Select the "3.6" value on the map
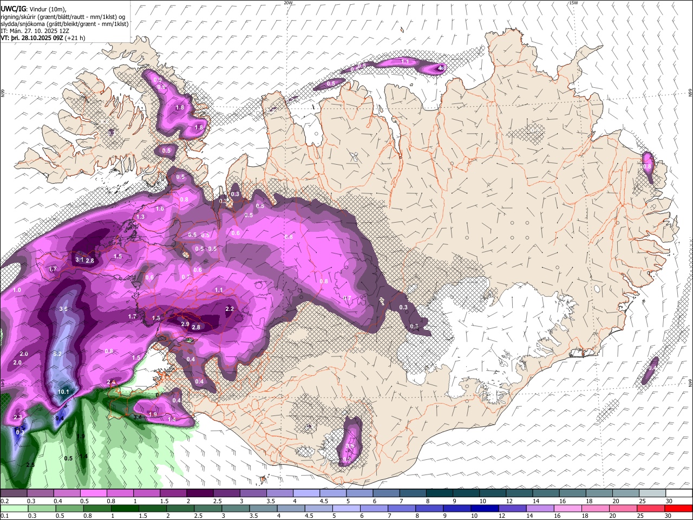The height and width of the screenshot is (520, 693). click(x=63, y=309)
